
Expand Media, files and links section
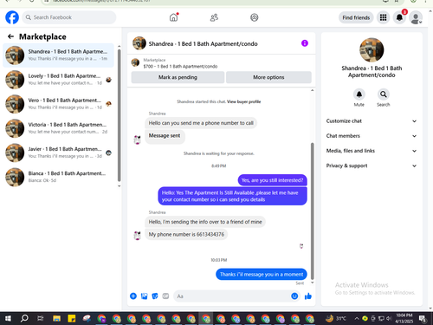tap(372, 151)
